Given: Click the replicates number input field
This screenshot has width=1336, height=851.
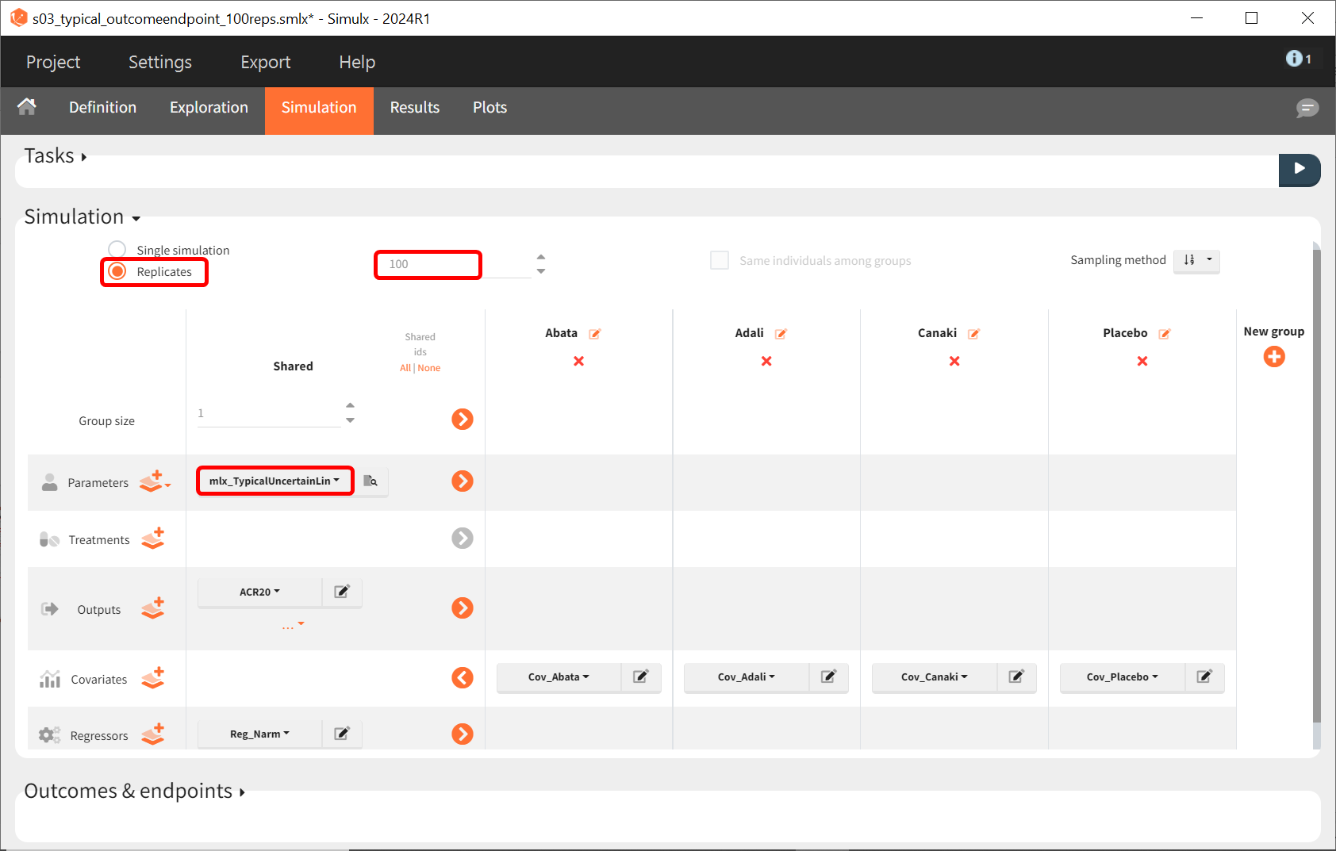Looking at the screenshot, I should pos(428,264).
